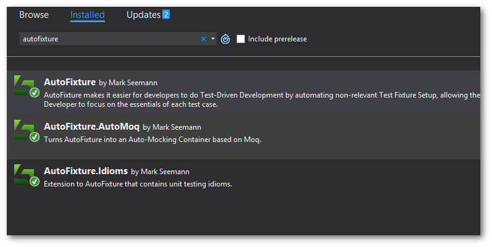Viewport: 492px width, 247px height.
Task: Click the AutoFixture.AutoMoq package logo icon
Action: [25, 130]
